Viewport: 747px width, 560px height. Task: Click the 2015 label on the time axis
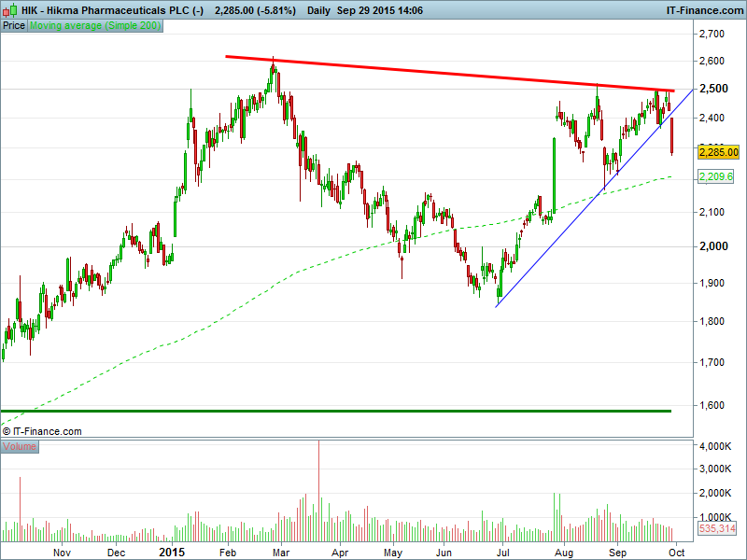tap(172, 553)
